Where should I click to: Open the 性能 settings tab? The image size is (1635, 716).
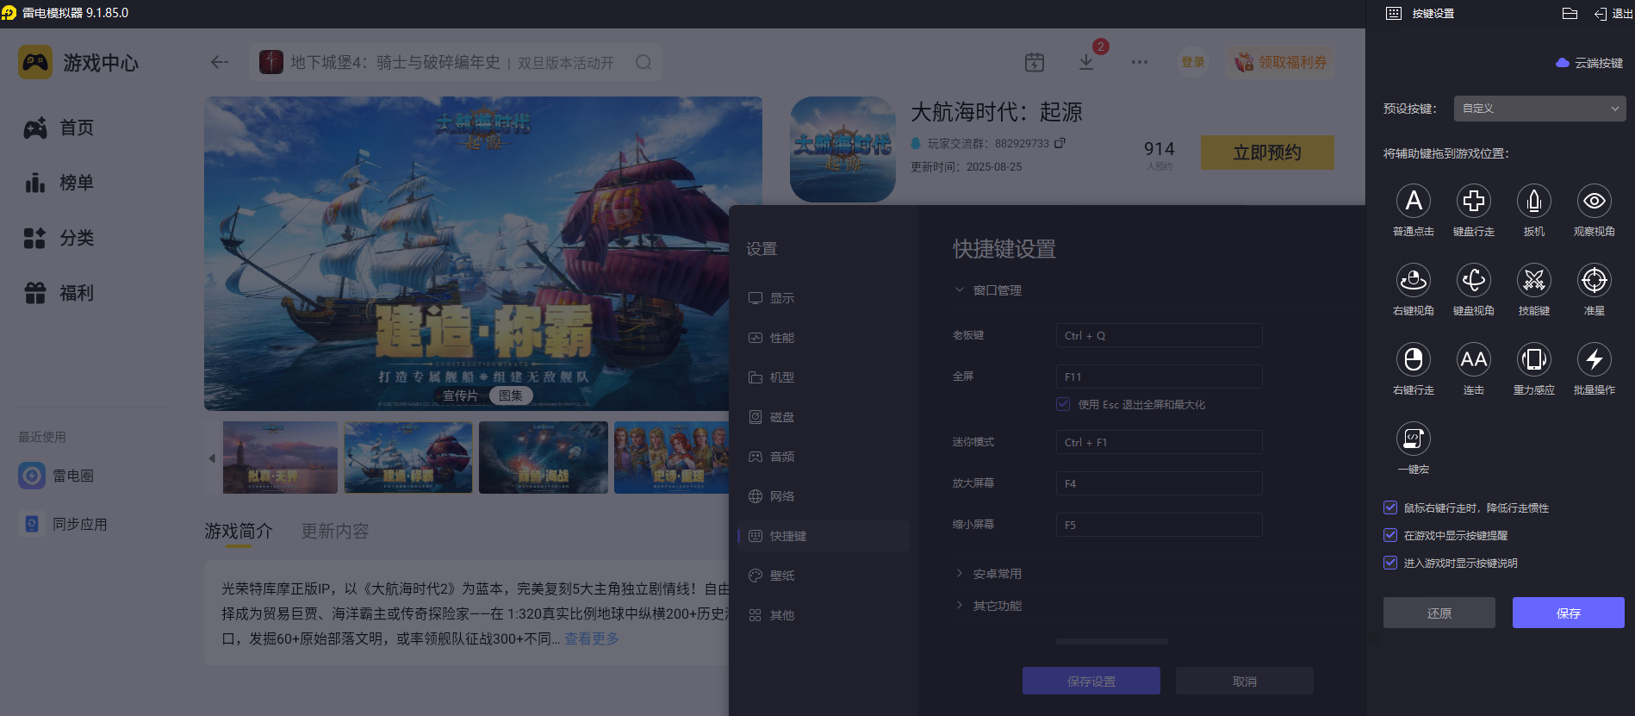coord(781,338)
